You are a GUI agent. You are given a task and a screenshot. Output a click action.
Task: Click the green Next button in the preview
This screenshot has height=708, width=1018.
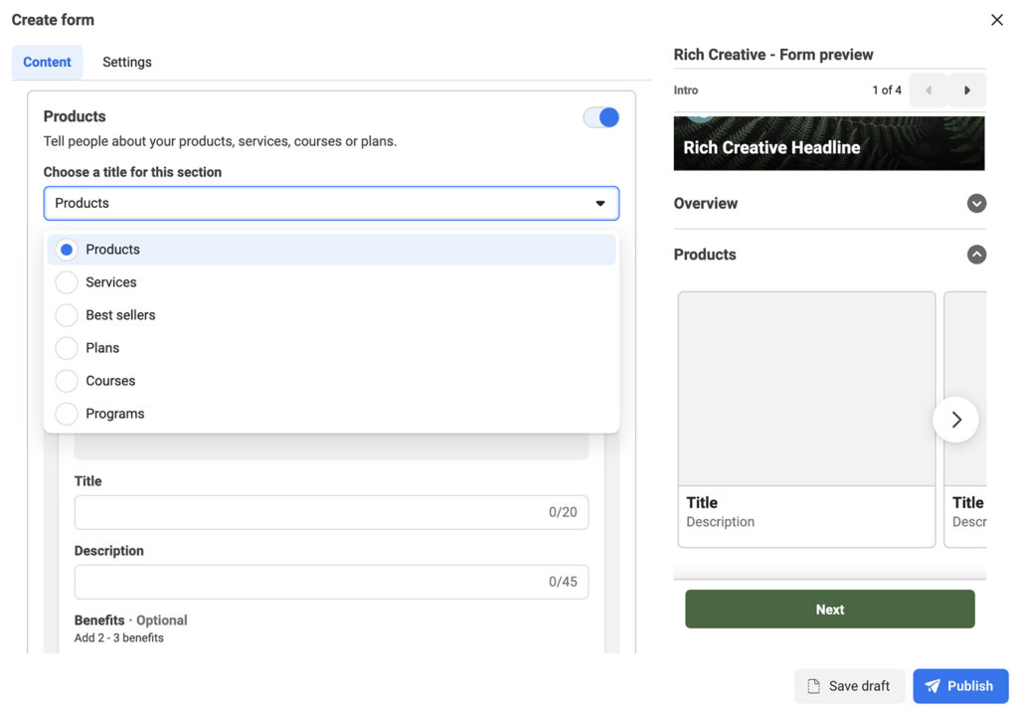(x=829, y=609)
